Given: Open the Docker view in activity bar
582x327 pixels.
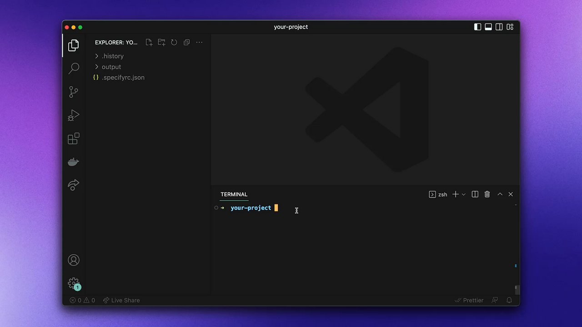Looking at the screenshot, I should [x=73, y=162].
